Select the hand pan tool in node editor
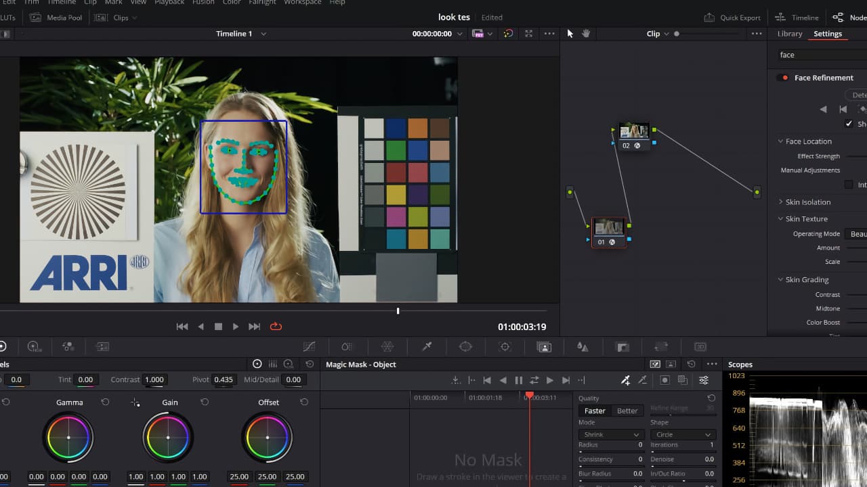Screen dimensions: 867x487 [x=586, y=34]
